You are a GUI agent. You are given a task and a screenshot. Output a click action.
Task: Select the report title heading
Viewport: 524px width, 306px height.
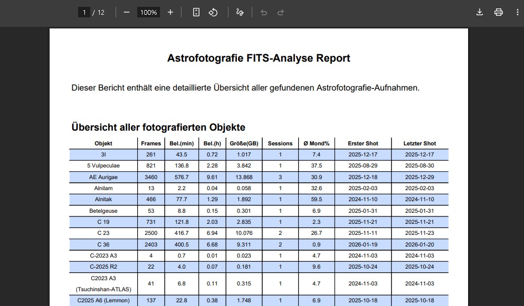point(259,58)
